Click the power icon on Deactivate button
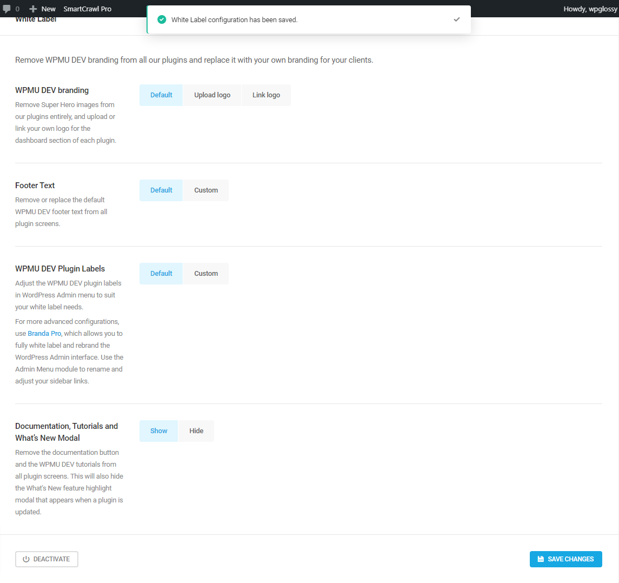 [26, 559]
